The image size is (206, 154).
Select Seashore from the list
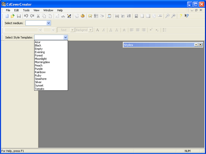tap(51, 79)
